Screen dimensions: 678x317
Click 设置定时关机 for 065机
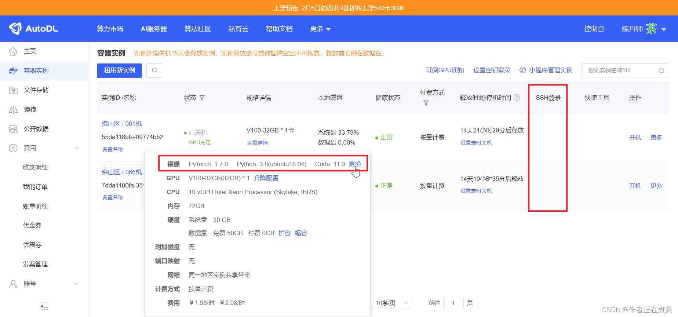click(x=476, y=191)
